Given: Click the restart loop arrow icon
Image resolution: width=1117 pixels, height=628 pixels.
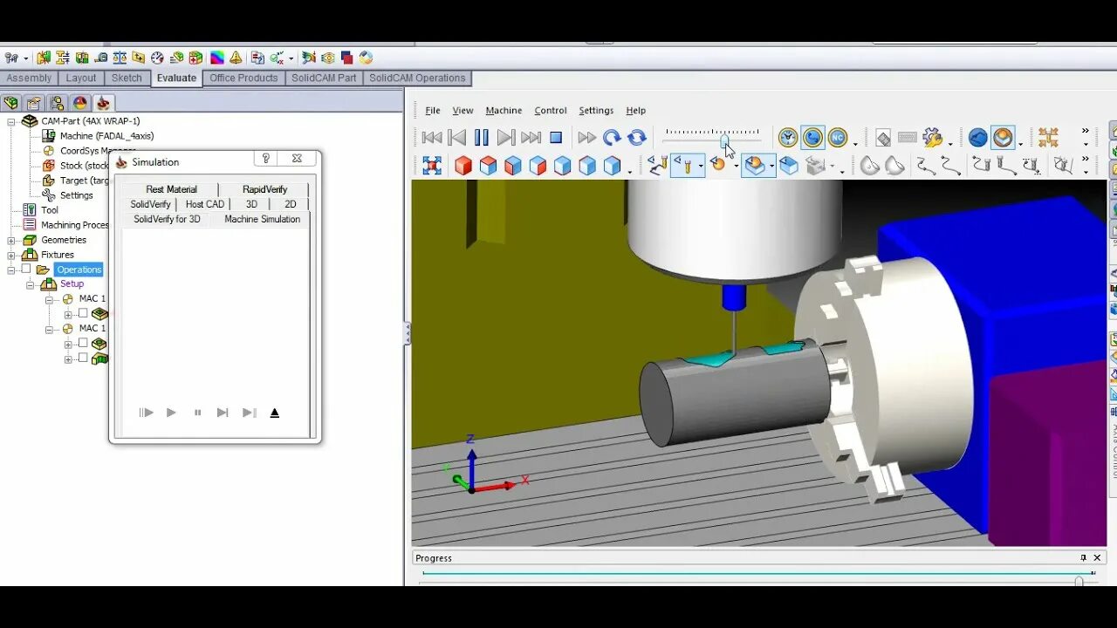Looking at the screenshot, I should tap(612, 138).
